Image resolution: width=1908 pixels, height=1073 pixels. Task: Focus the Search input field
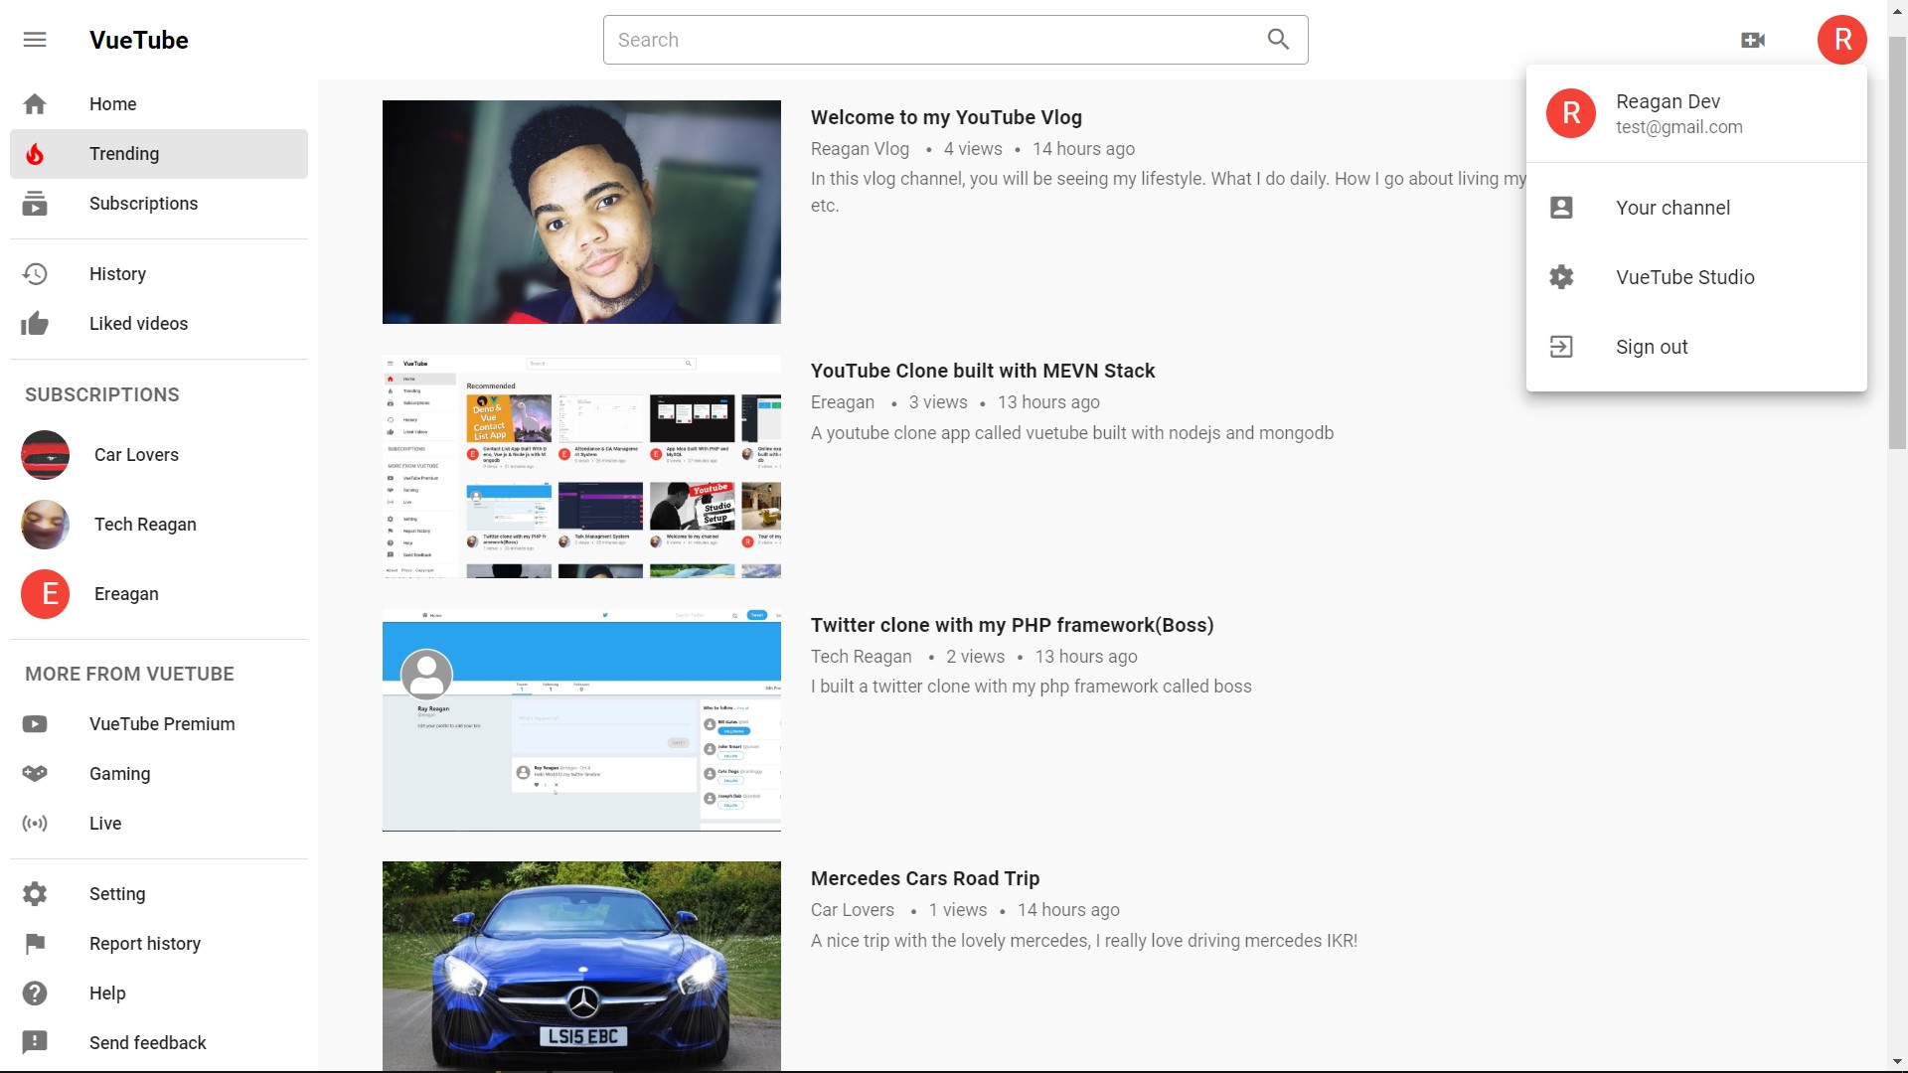coord(929,40)
